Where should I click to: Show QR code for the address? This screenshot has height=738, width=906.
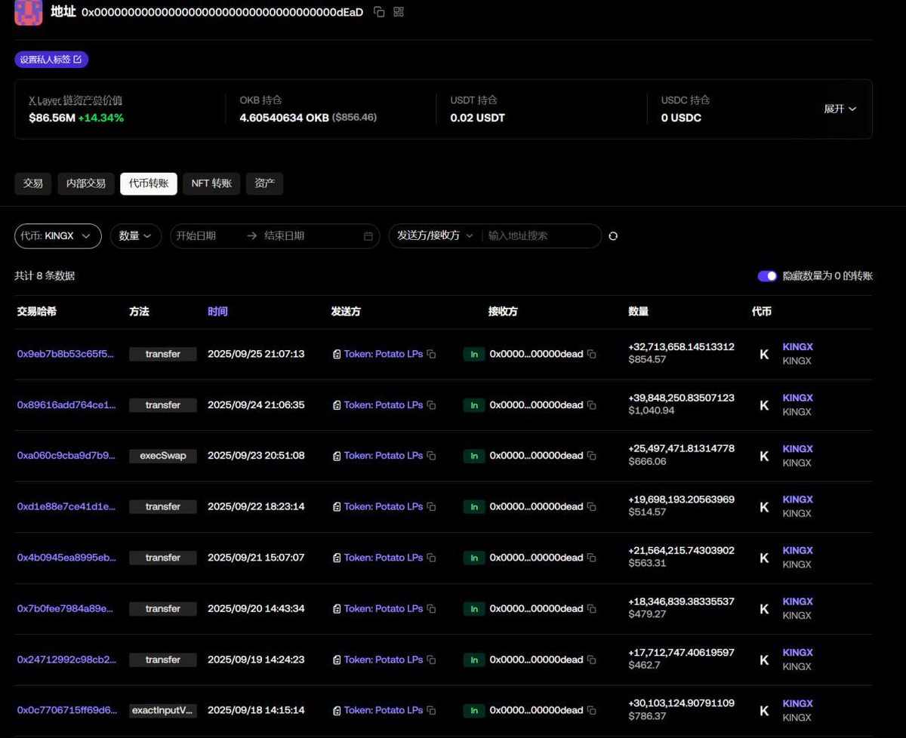pos(399,12)
